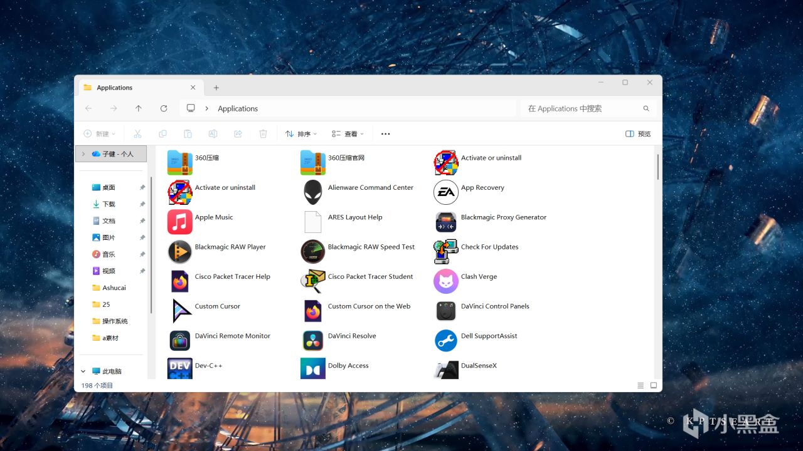Open the 查看 view dropdown
Image resolution: width=803 pixels, height=451 pixels.
coord(348,133)
